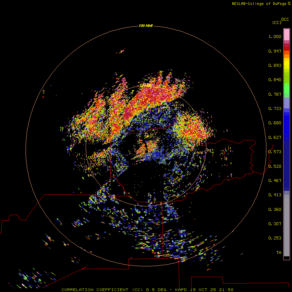Select the 0.893 legend value
The image size is (292, 292).
pyautogui.click(x=275, y=65)
